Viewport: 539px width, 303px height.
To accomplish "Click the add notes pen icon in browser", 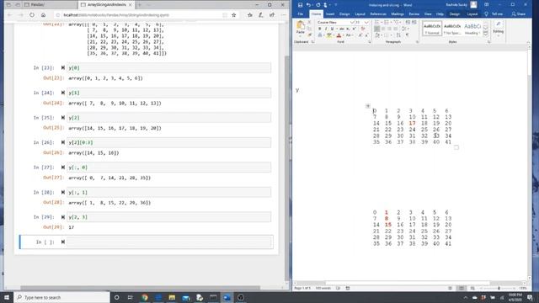I will click(261, 15).
